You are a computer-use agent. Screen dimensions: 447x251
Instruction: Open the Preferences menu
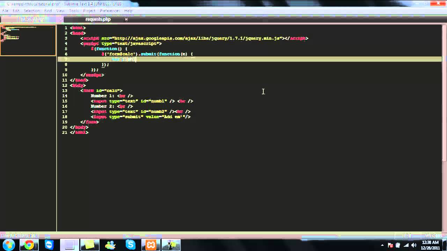[110, 11]
